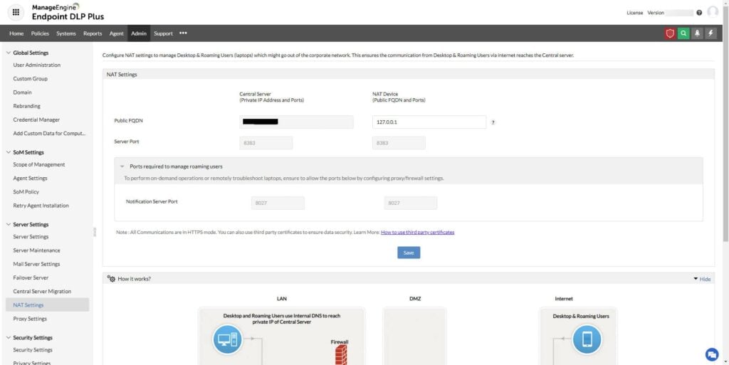Open the chat support bubble icon

[x=712, y=354]
